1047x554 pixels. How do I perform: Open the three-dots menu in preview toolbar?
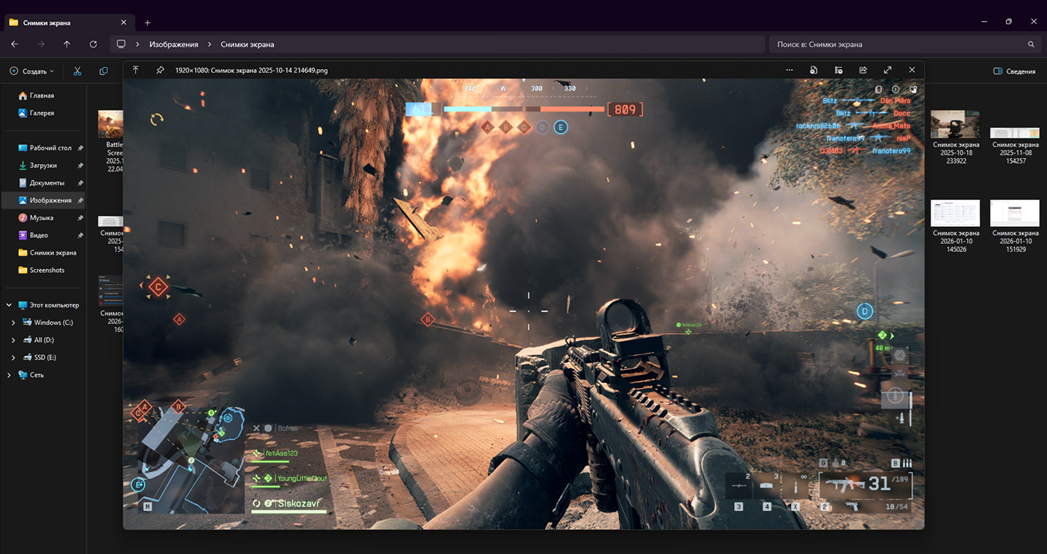tap(789, 70)
